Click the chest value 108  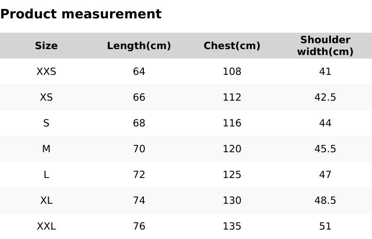(232, 71)
